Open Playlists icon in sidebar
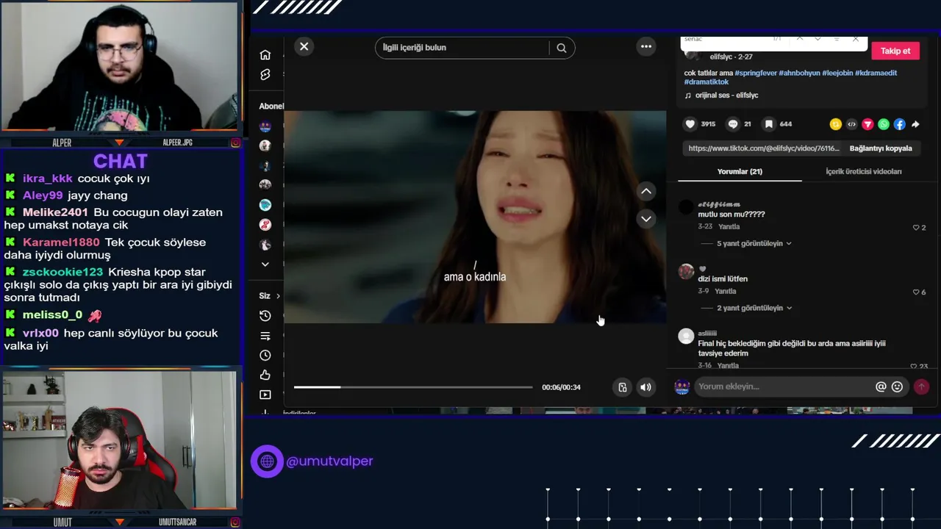Image resolution: width=941 pixels, height=529 pixels. point(265,336)
